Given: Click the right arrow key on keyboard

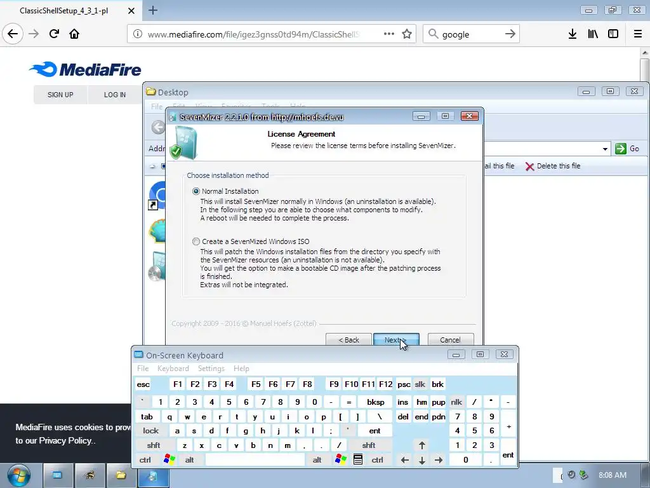Looking at the screenshot, I should (x=439, y=460).
